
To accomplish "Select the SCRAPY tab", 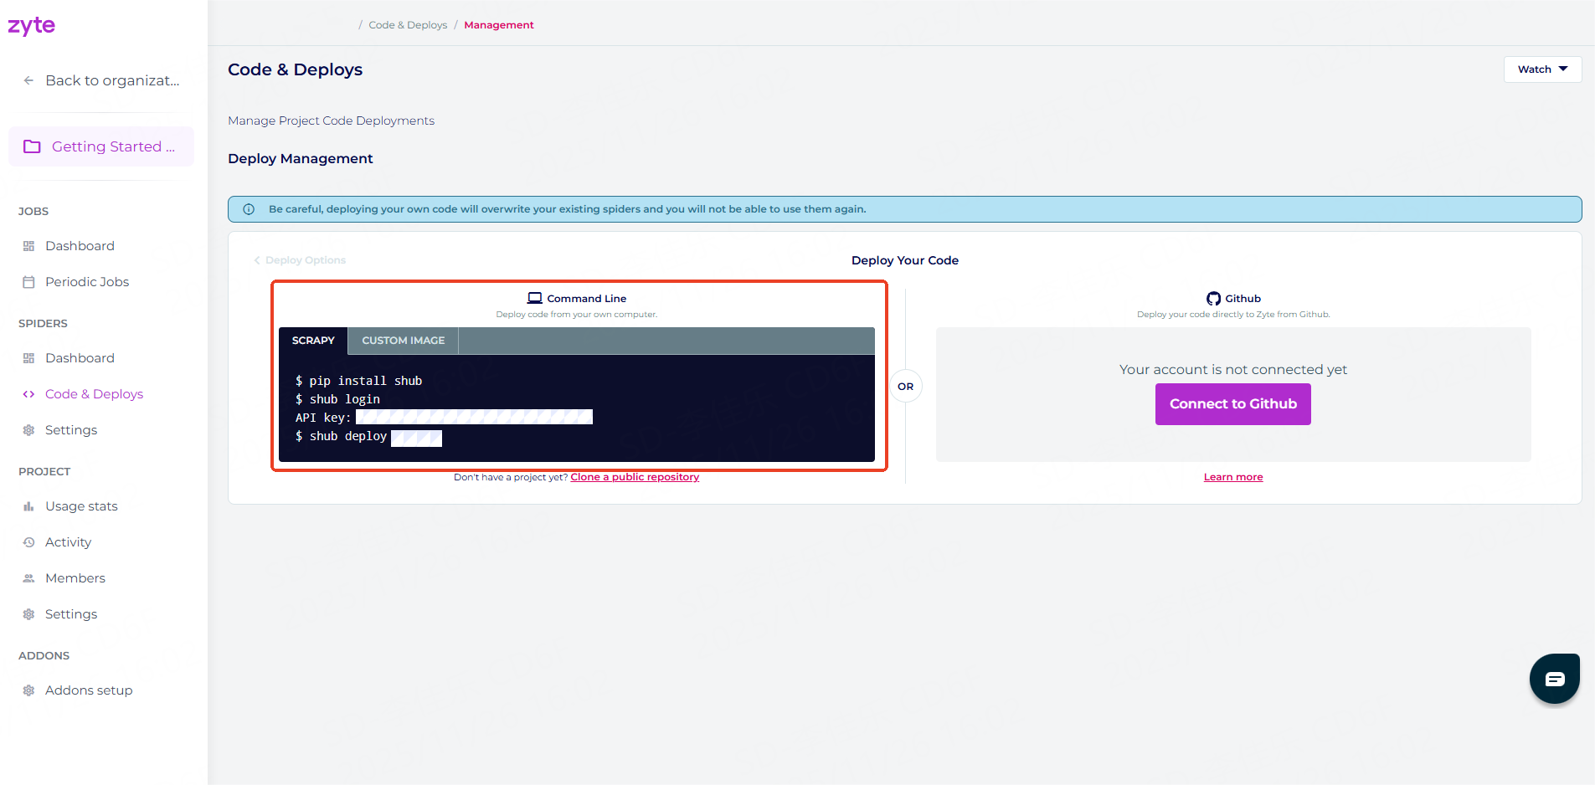I will [313, 341].
